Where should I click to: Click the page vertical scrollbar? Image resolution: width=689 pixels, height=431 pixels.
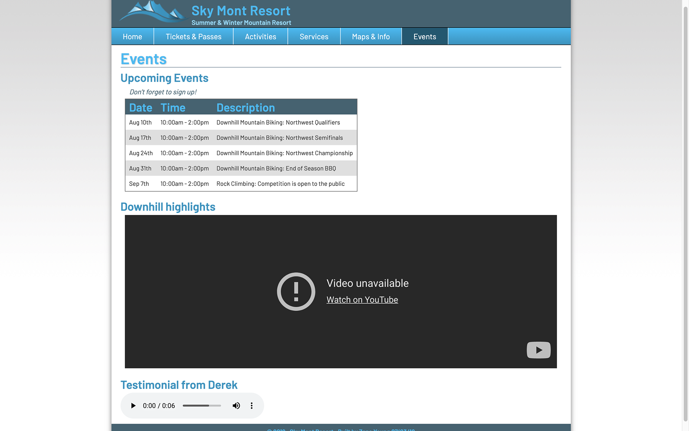tap(685, 215)
